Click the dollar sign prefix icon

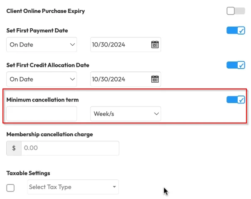[x=14, y=148]
